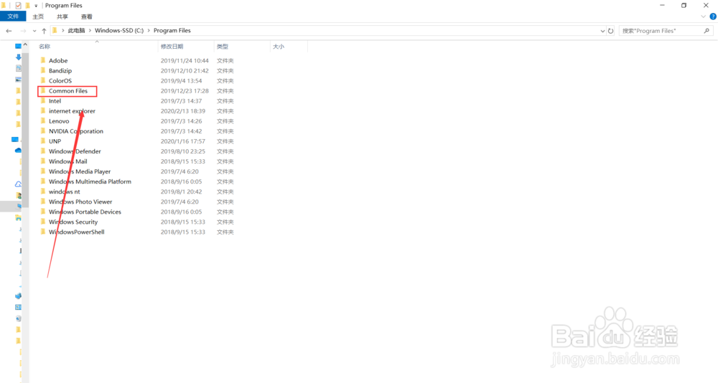Go up one folder level

(44, 31)
